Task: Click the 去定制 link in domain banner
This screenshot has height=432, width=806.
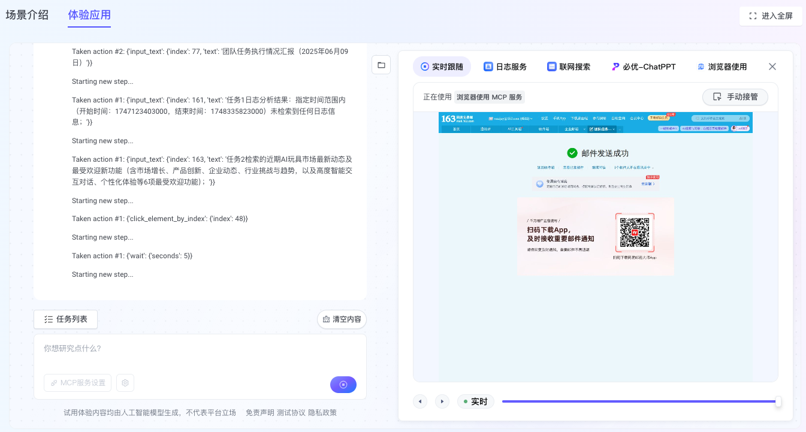Action: pyautogui.click(x=648, y=184)
